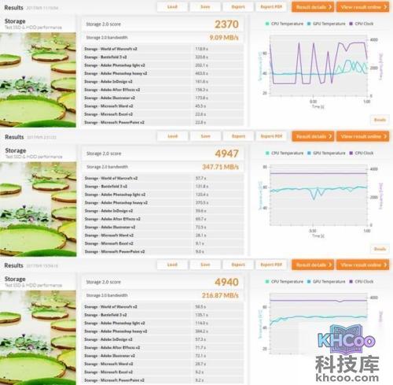
Task: Toggle GPU Temperature legend in the 2370 result chart
Action: pos(326,24)
